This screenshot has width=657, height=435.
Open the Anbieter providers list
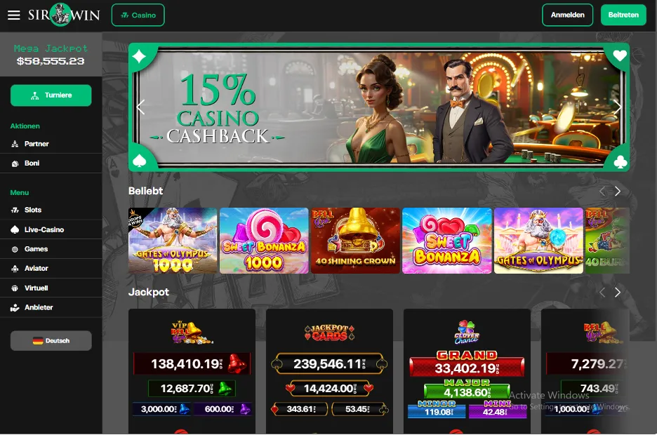51,307
